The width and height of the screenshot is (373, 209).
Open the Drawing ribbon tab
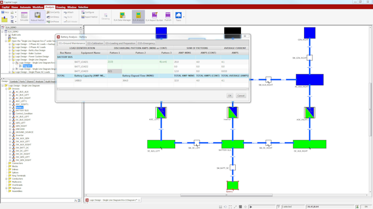click(61, 7)
